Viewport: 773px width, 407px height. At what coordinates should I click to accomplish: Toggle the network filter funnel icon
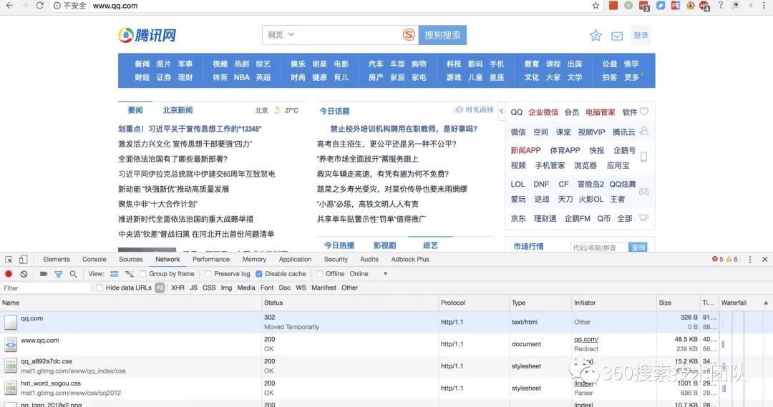(58, 274)
